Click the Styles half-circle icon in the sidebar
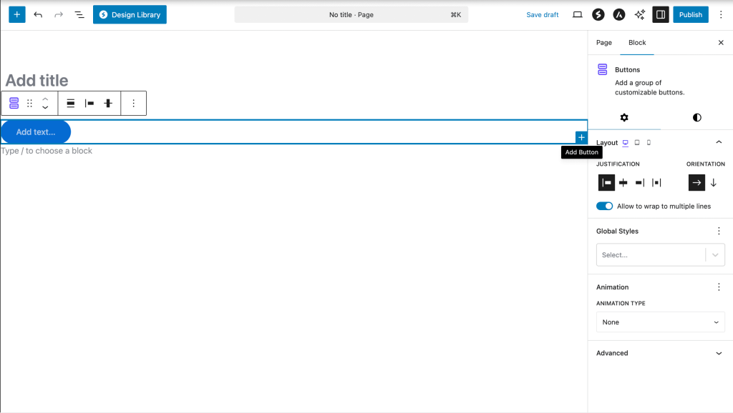The width and height of the screenshot is (733, 413). click(696, 117)
